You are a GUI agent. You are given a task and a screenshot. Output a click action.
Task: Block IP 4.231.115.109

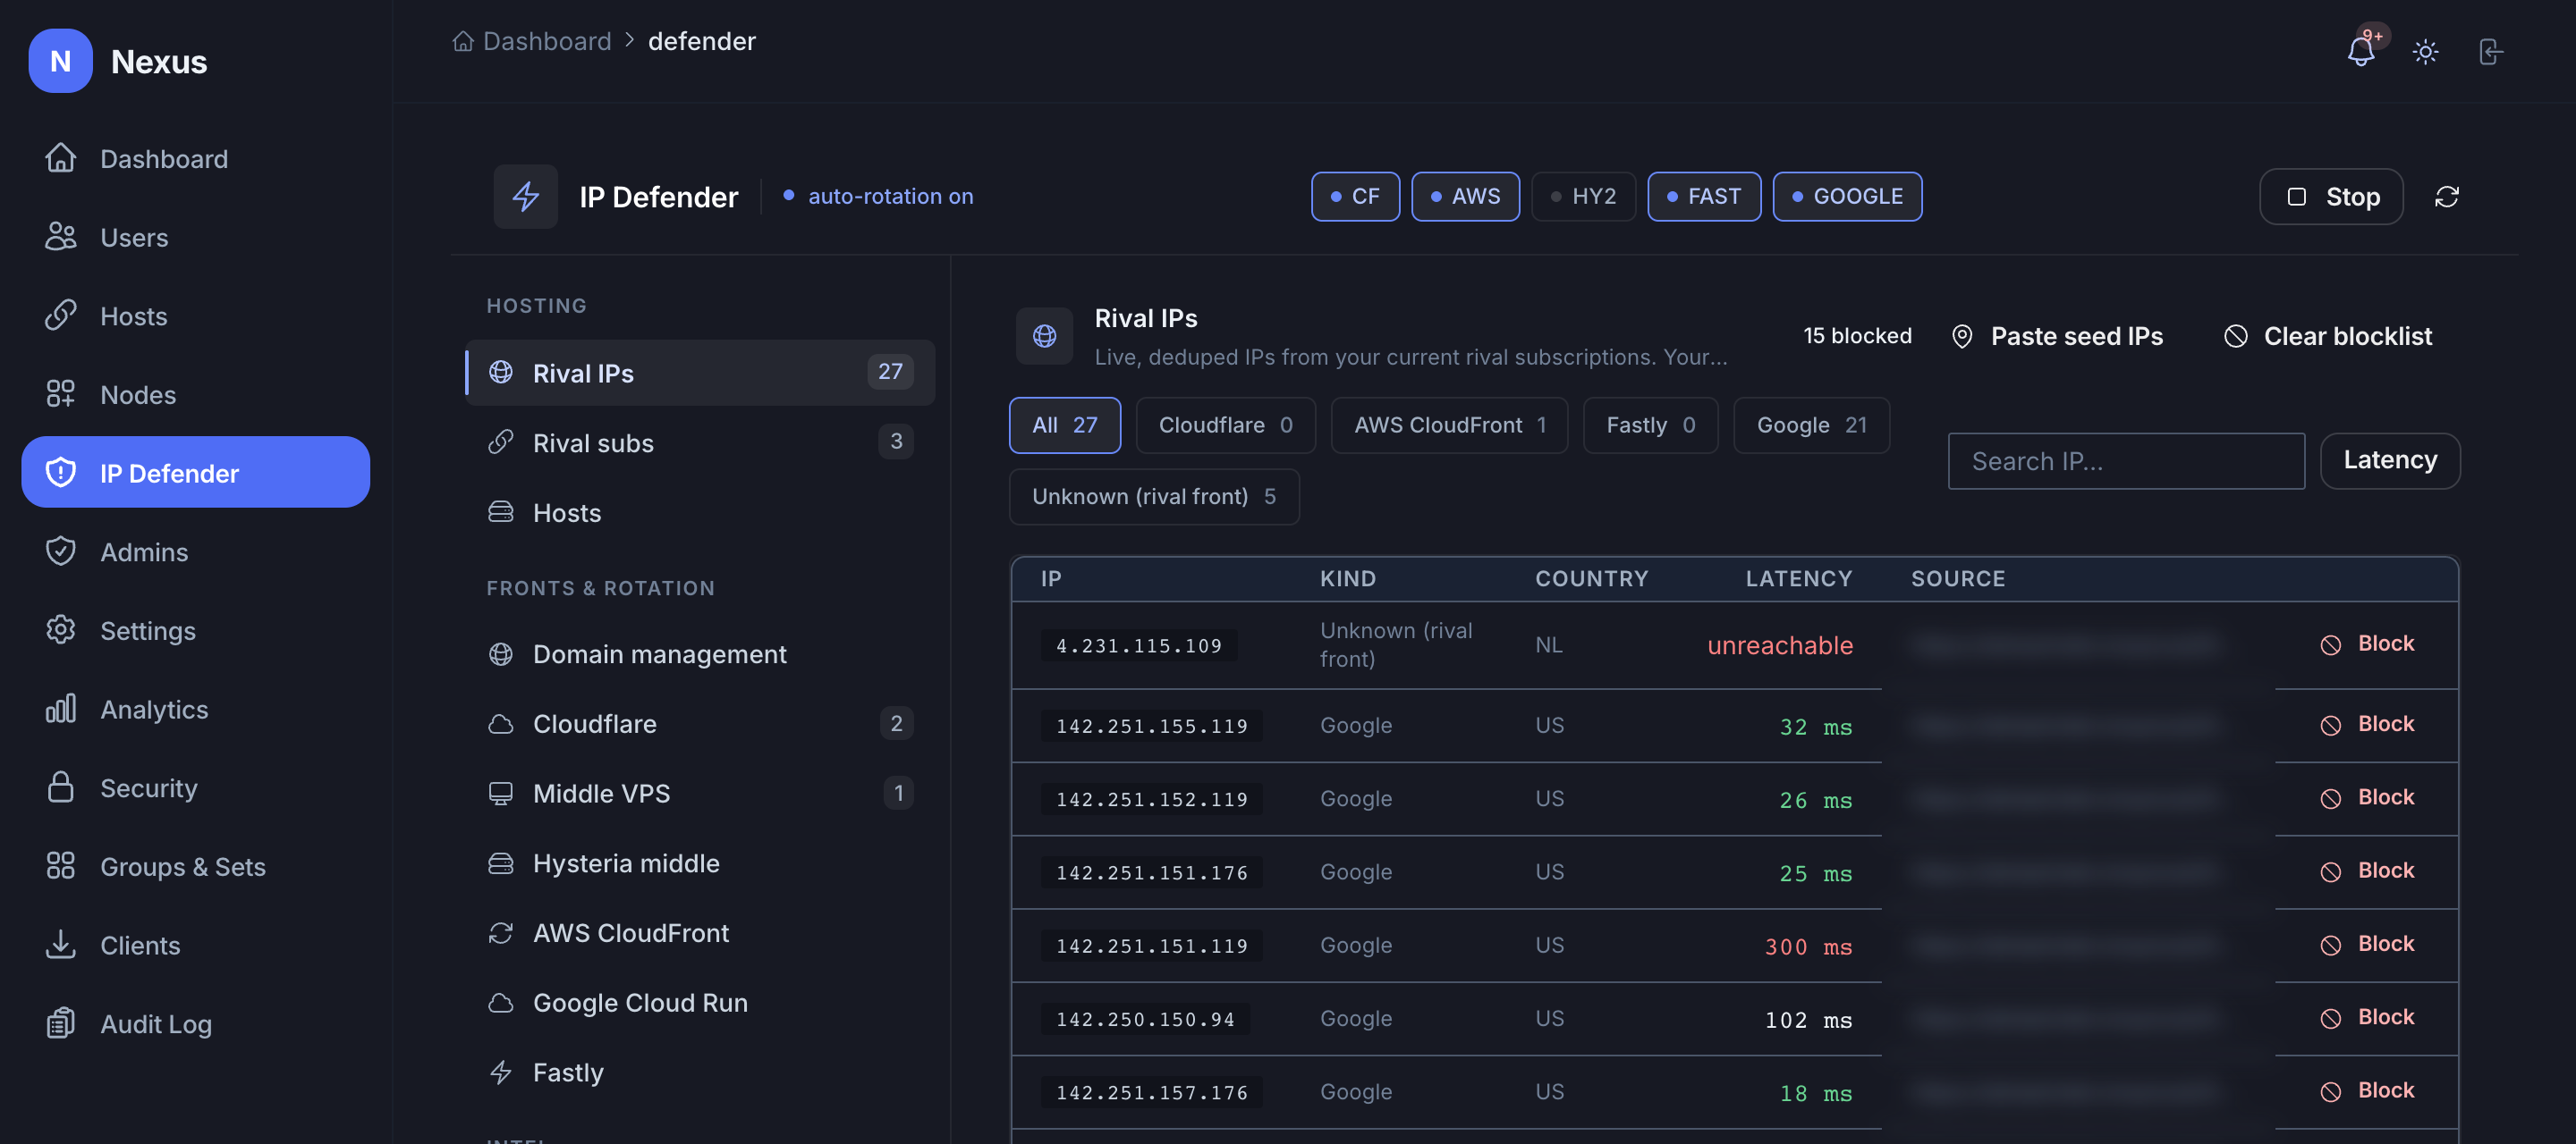[x=2366, y=644]
